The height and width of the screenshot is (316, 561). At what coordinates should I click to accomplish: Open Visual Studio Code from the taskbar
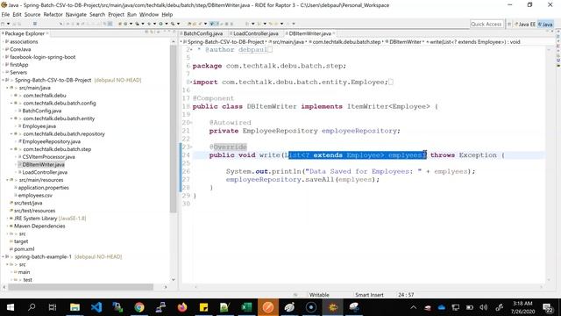(x=96, y=307)
